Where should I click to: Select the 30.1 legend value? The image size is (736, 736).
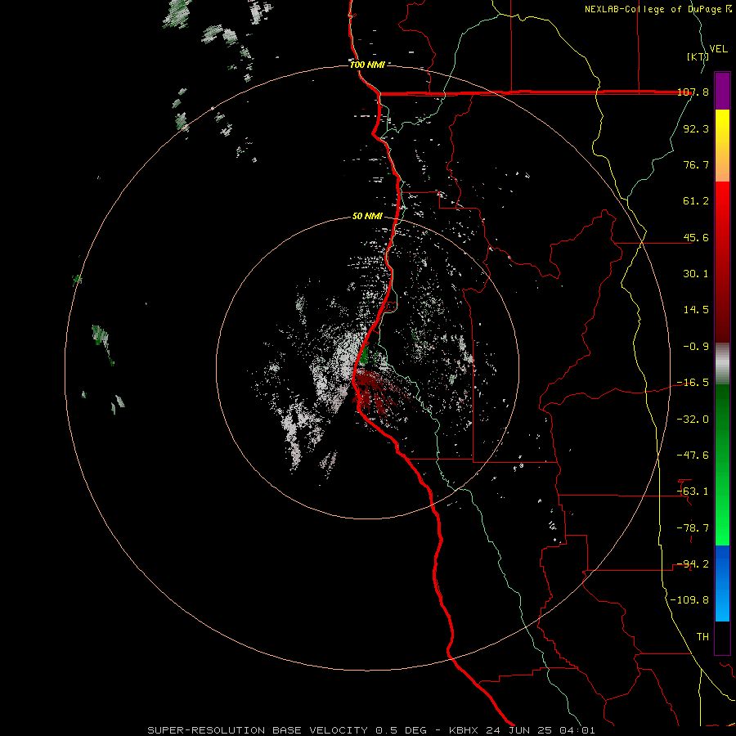(x=696, y=274)
